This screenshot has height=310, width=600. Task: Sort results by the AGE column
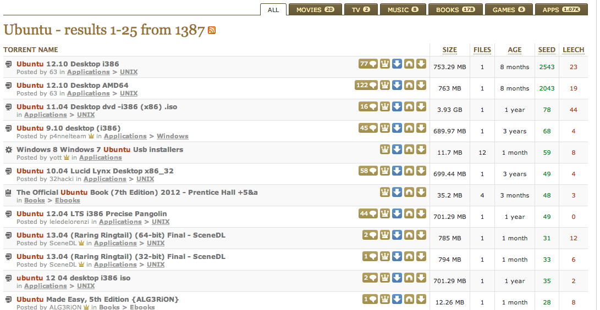[x=515, y=49]
